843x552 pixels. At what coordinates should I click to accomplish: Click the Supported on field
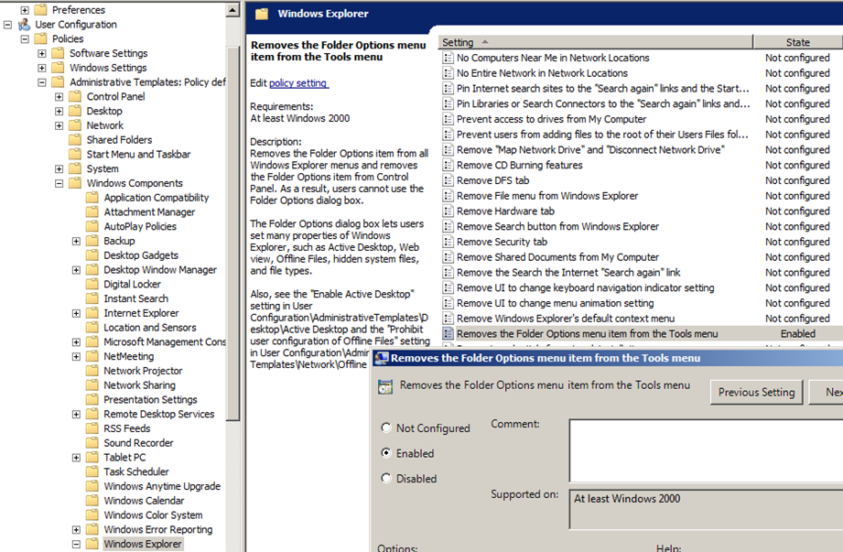tap(706, 510)
